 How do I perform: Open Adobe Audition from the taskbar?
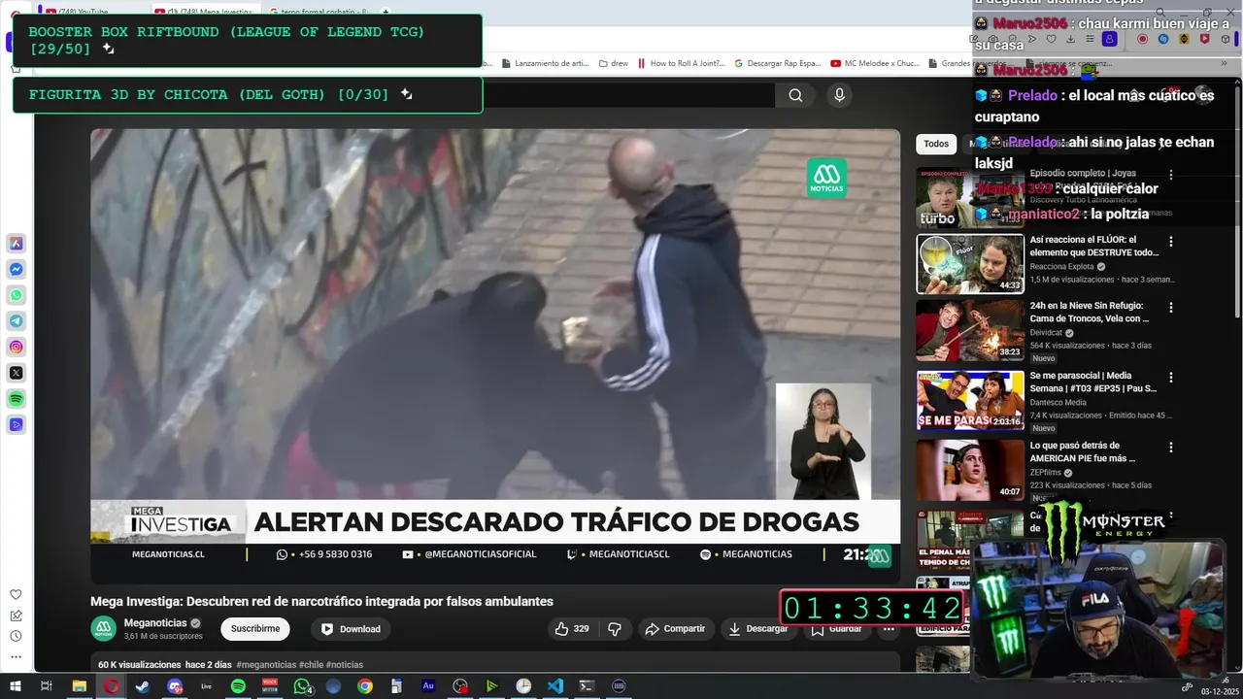point(428,686)
